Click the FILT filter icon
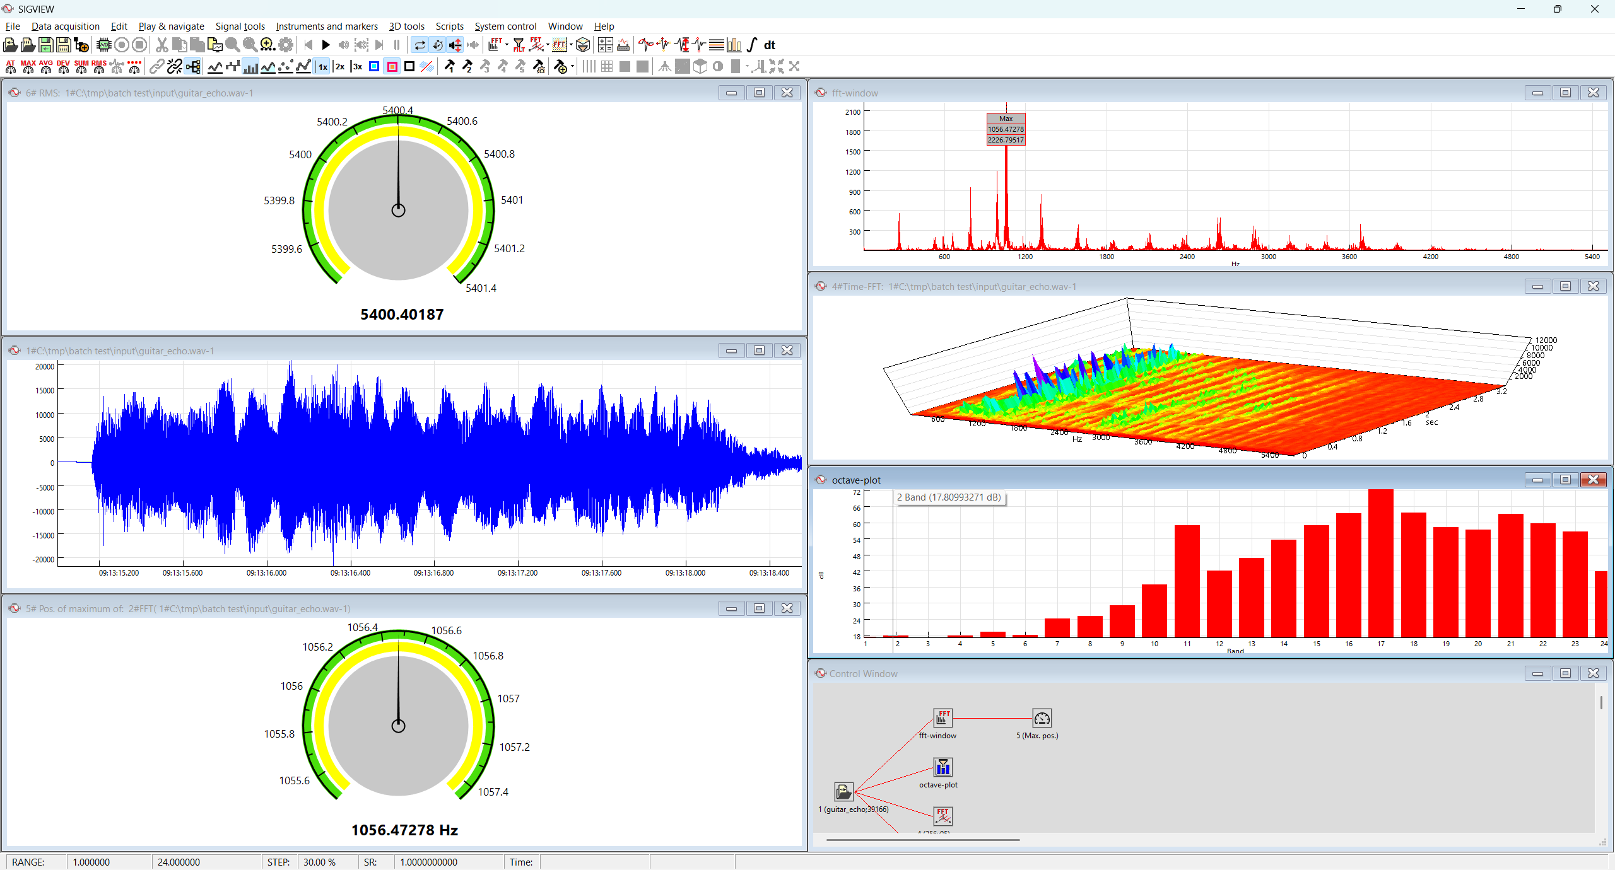 pos(519,45)
